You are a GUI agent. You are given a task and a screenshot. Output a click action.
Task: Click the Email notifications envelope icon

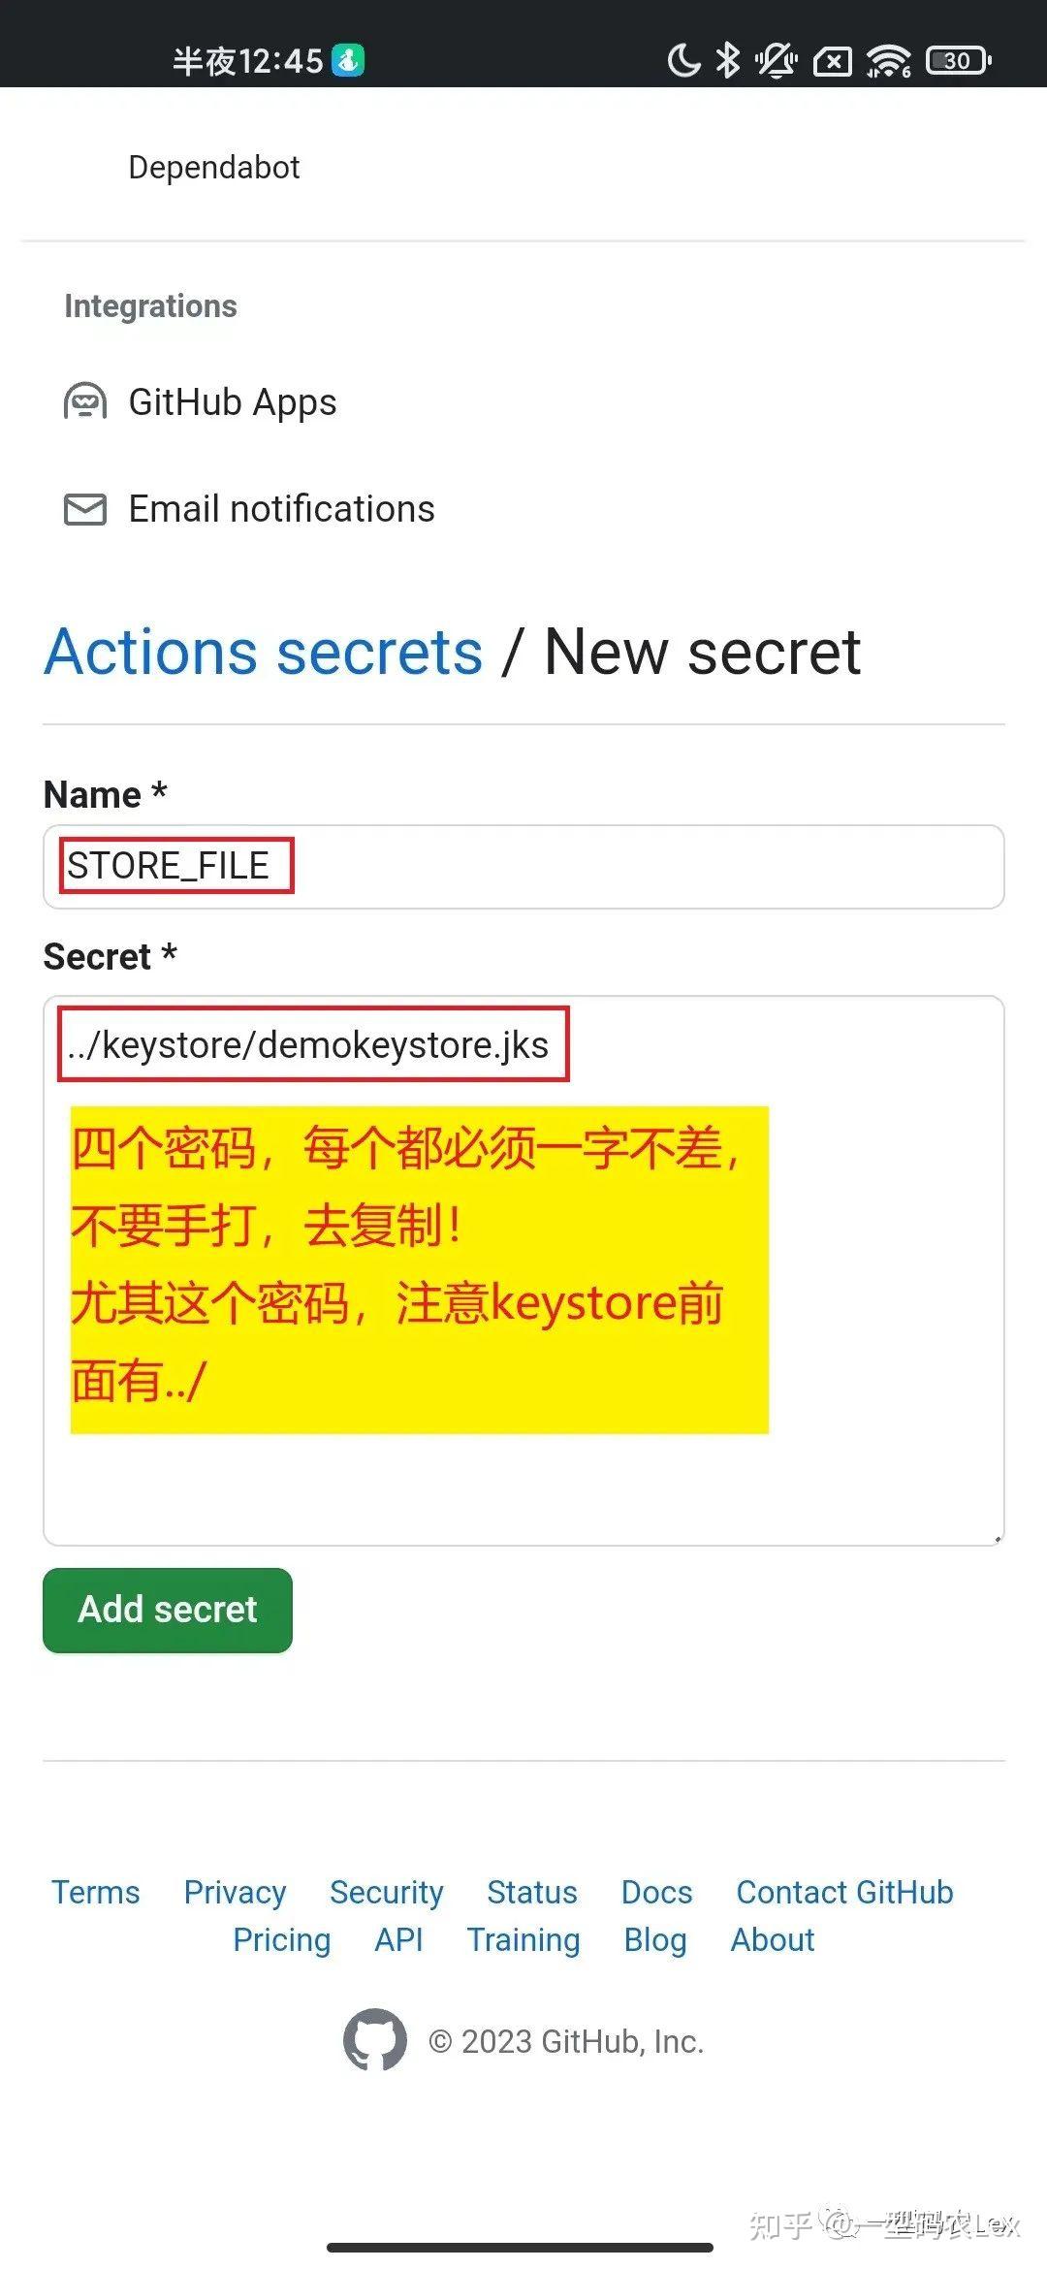85,509
